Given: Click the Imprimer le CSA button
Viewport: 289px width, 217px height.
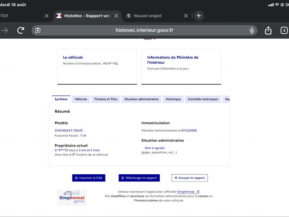Looking at the screenshot, I should (89, 178).
